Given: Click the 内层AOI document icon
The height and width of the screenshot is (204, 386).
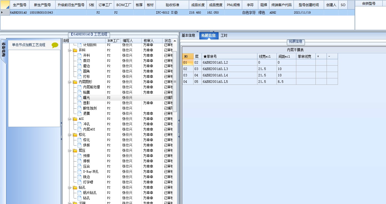Looking at the screenshot, I should click(79, 129).
